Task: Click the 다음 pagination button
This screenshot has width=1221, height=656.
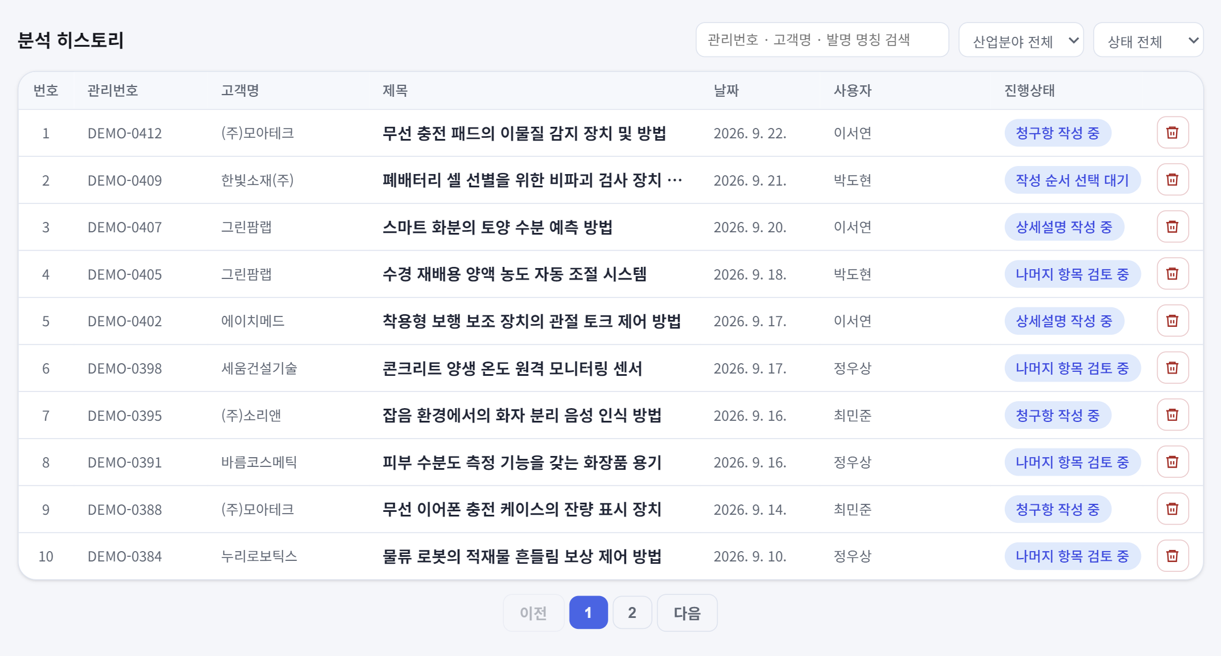Action: click(687, 612)
